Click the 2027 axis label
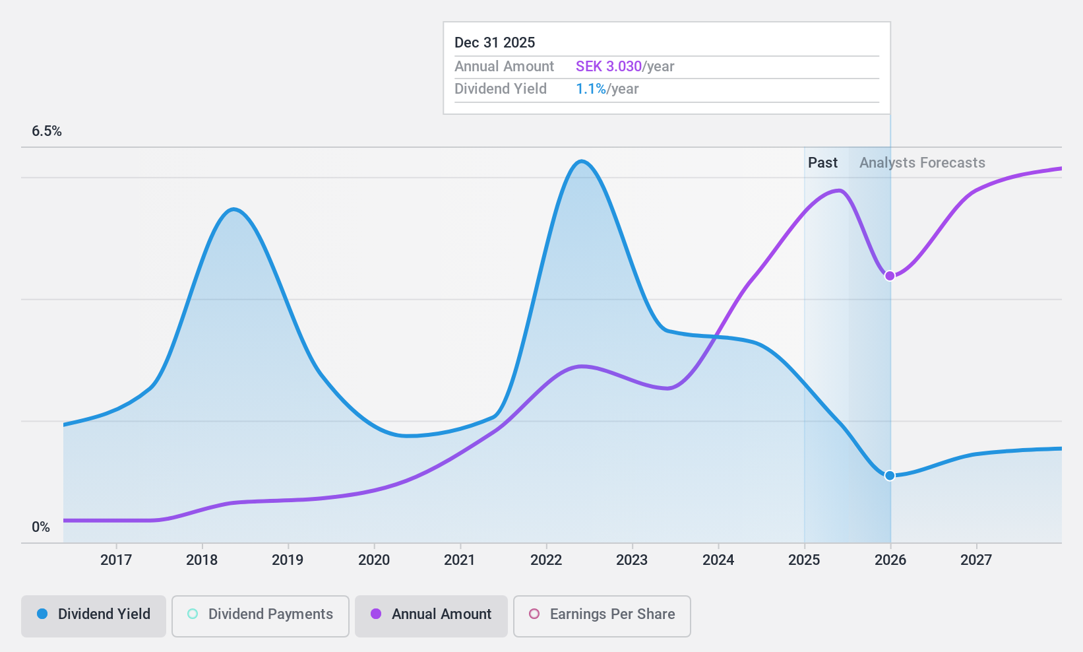This screenshot has height=652, width=1083. (x=976, y=560)
